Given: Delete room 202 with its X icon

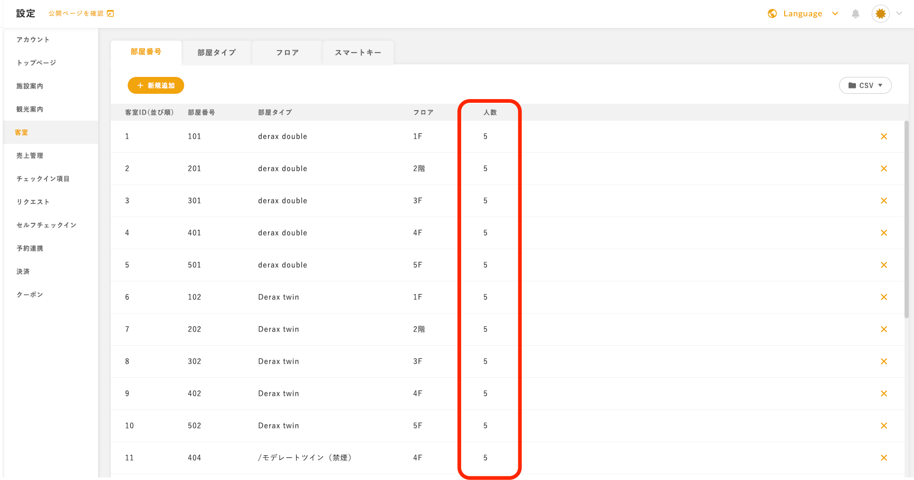Looking at the screenshot, I should pyautogui.click(x=884, y=329).
